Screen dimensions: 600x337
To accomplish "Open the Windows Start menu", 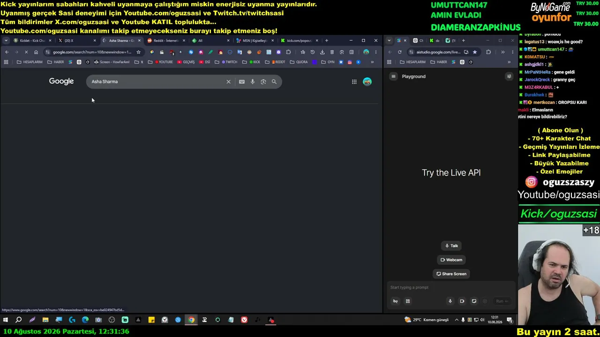I will (6, 320).
